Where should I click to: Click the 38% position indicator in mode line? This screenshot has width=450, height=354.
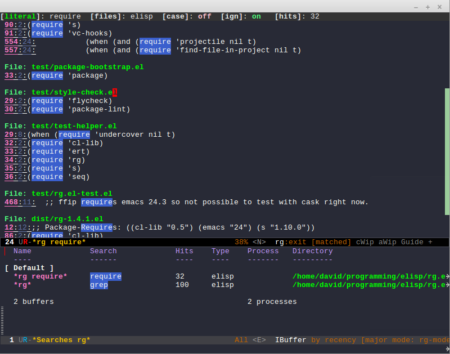241,242
